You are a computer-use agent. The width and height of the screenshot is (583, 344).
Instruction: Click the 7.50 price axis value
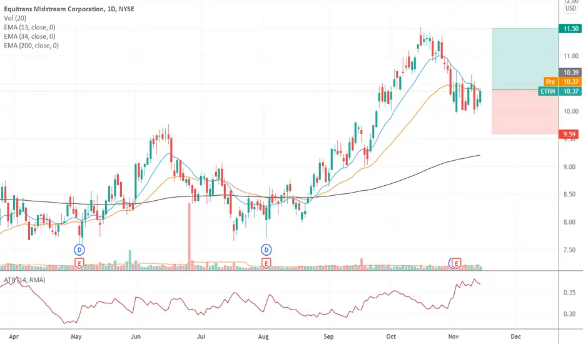pos(570,250)
